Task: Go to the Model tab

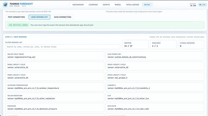Action: 118,4
